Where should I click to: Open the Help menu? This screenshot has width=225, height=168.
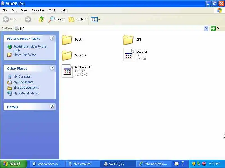64,10
